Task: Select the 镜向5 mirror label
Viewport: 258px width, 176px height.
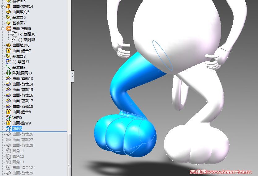Action: click(17, 118)
